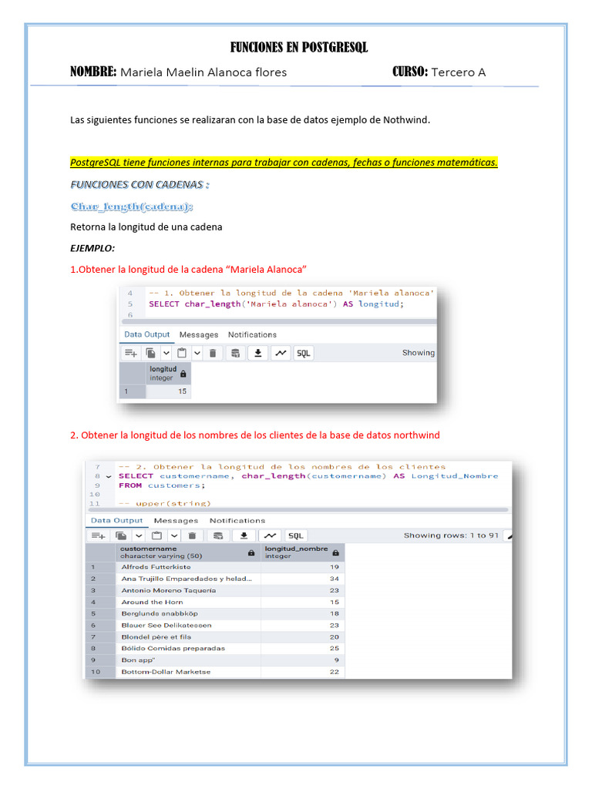Click SQL button in customers result toolbar

296,536
